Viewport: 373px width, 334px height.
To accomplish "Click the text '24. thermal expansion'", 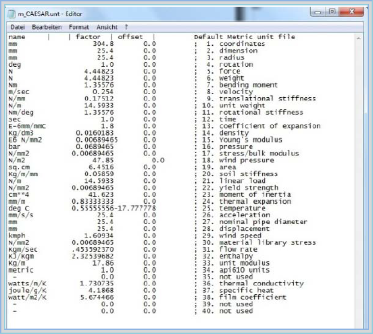I will point(247,202).
